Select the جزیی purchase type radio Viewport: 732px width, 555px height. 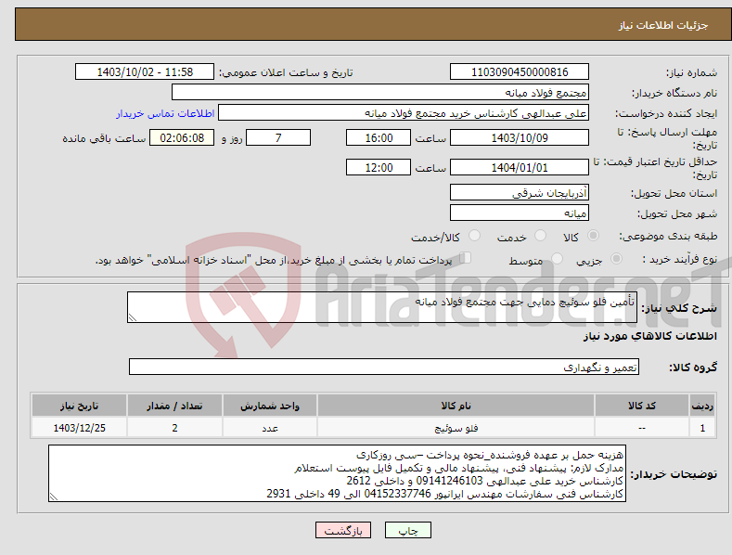(616, 259)
